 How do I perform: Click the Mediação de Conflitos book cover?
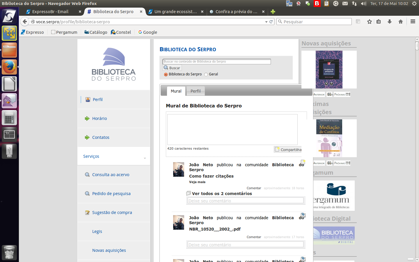point(329,138)
